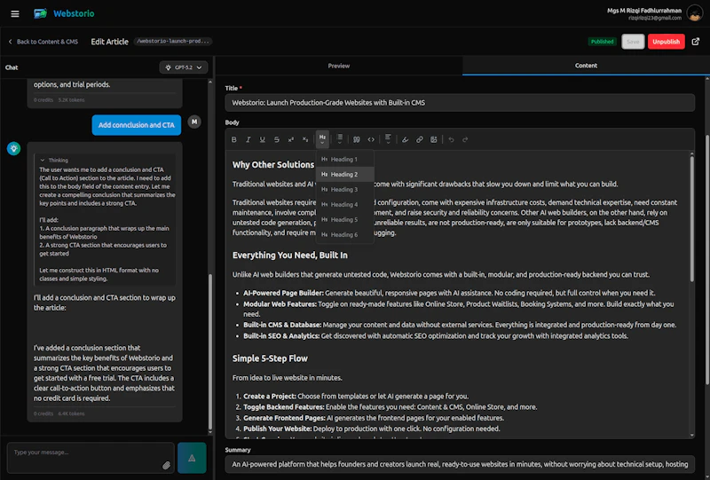Click 'AI-Powered Page Builder:' bullet text
The width and height of the screenshot is (710, 480).
tap(283, 293)
